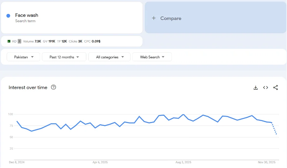
Task: Click the Aug 3, 2025 axis label
Action: tap(183, 162)
